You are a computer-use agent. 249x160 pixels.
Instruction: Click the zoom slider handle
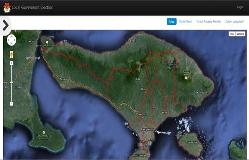11,82
